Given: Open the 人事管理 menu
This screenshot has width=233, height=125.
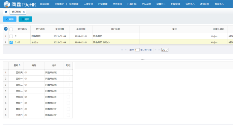Looking at the screenshot, I should pyautogui.click(x=88, y=4).
